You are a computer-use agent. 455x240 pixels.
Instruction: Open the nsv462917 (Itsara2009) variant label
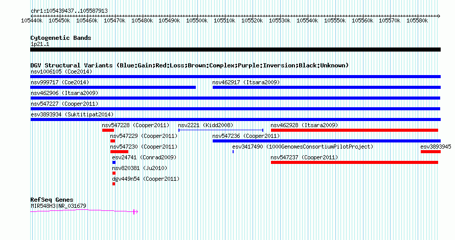pyautogui.click(x=246, y=82)
